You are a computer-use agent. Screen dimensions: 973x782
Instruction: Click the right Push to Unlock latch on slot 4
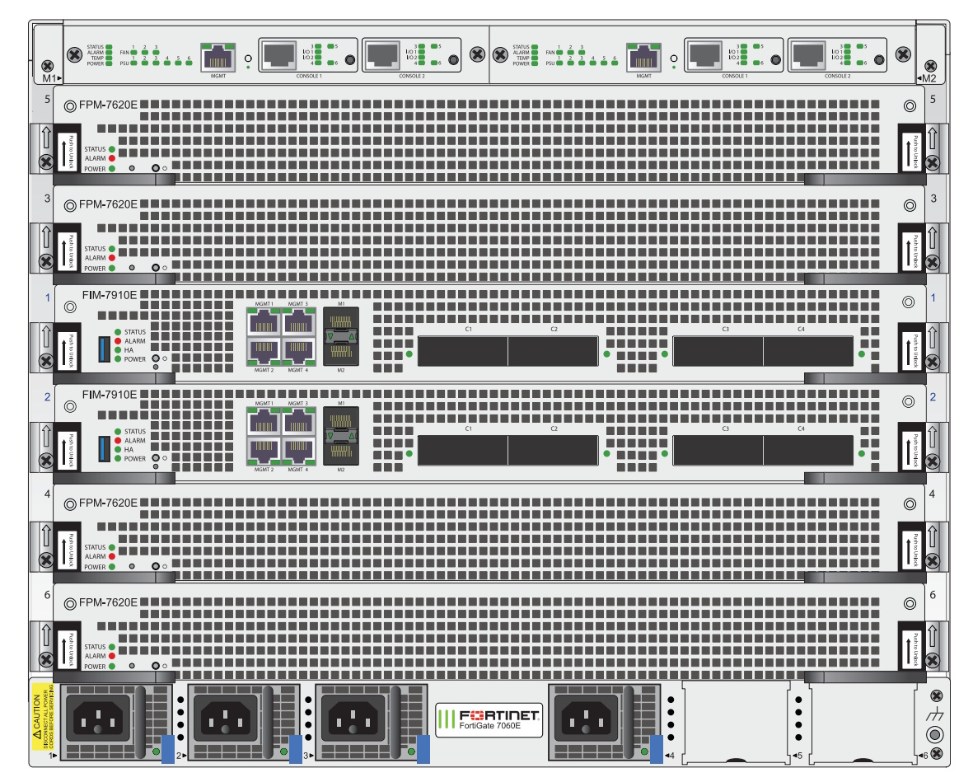click(912, 550)
